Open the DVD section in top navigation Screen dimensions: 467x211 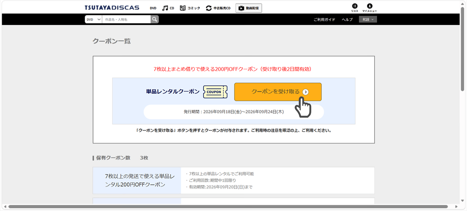153,8
